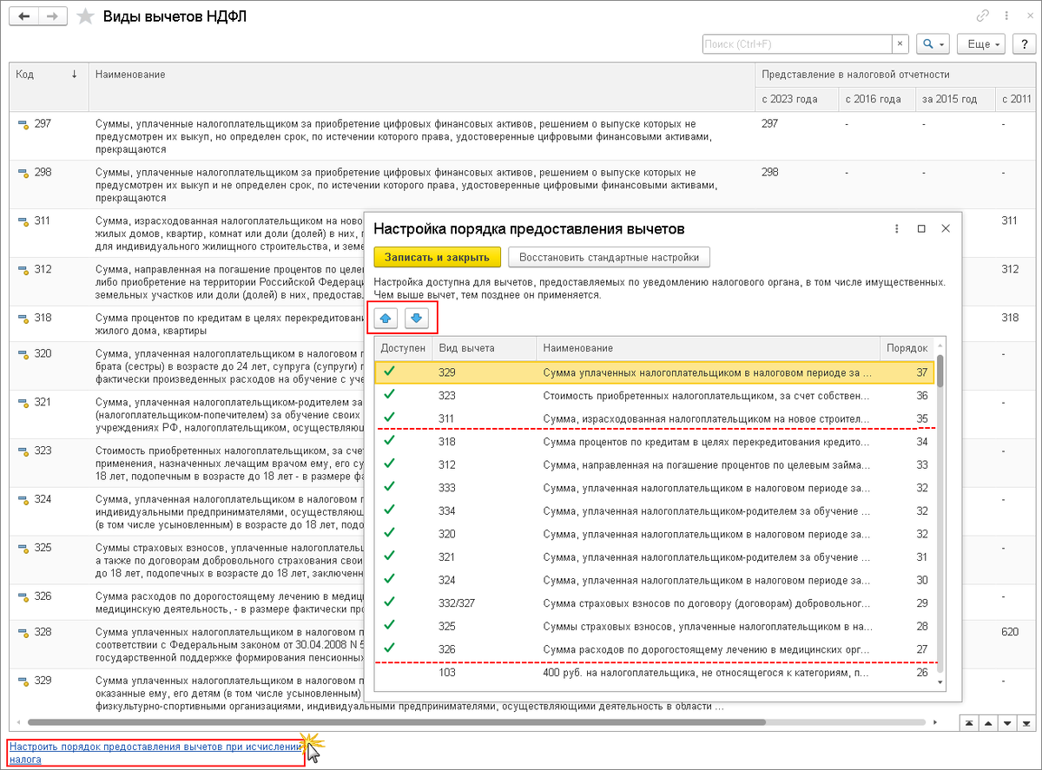Click the main list horizontal scrollbar
This screenshot has width=1042, height=770.
click(x=396, y=722)
